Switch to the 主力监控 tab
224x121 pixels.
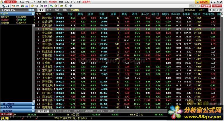pos(75,10)
